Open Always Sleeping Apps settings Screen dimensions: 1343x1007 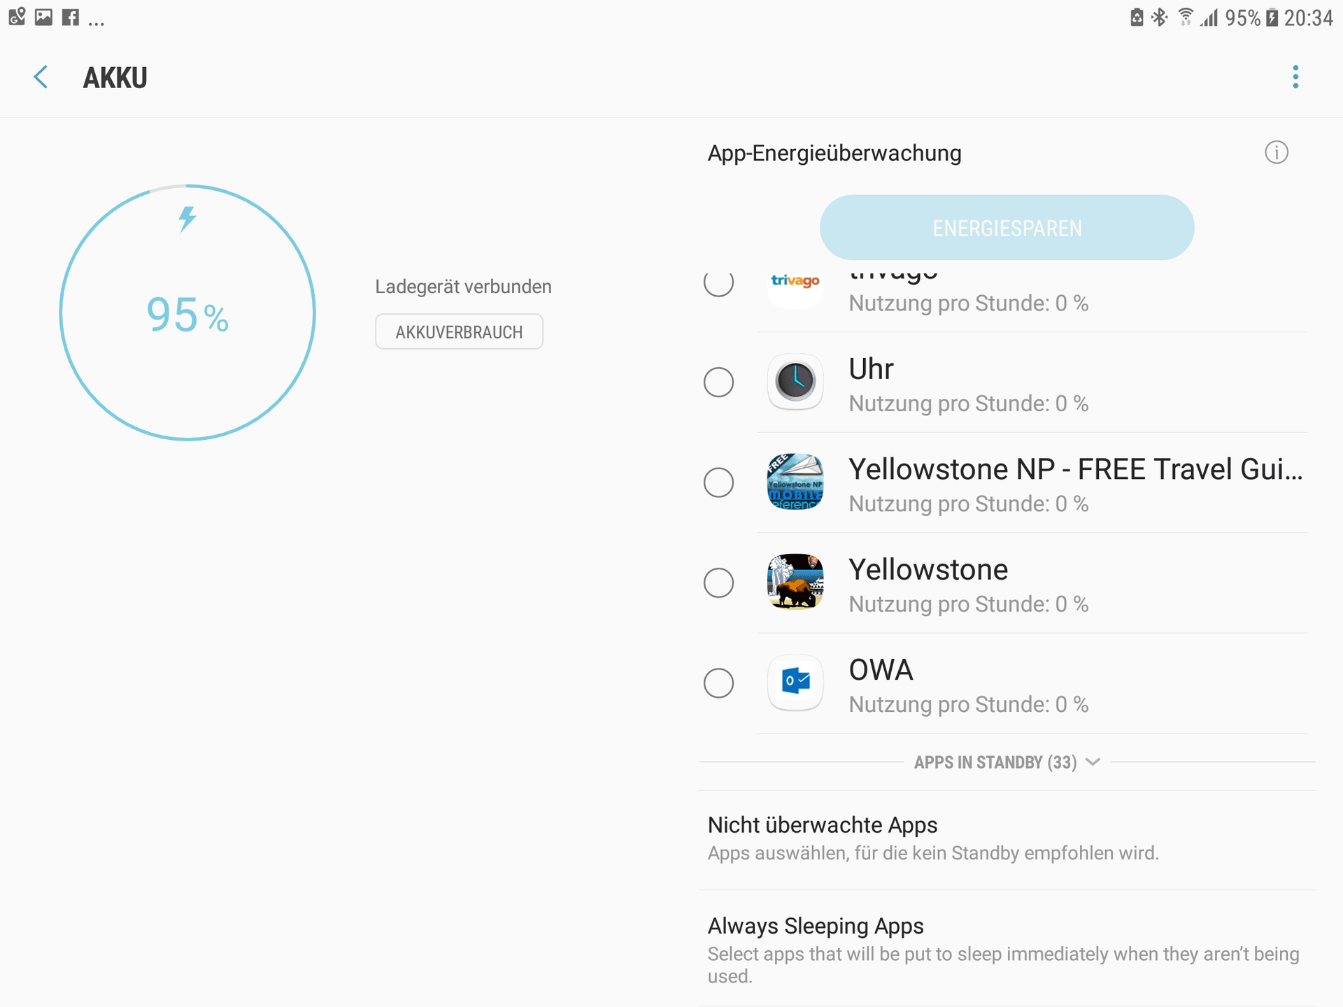click(x=1007, y=949)
